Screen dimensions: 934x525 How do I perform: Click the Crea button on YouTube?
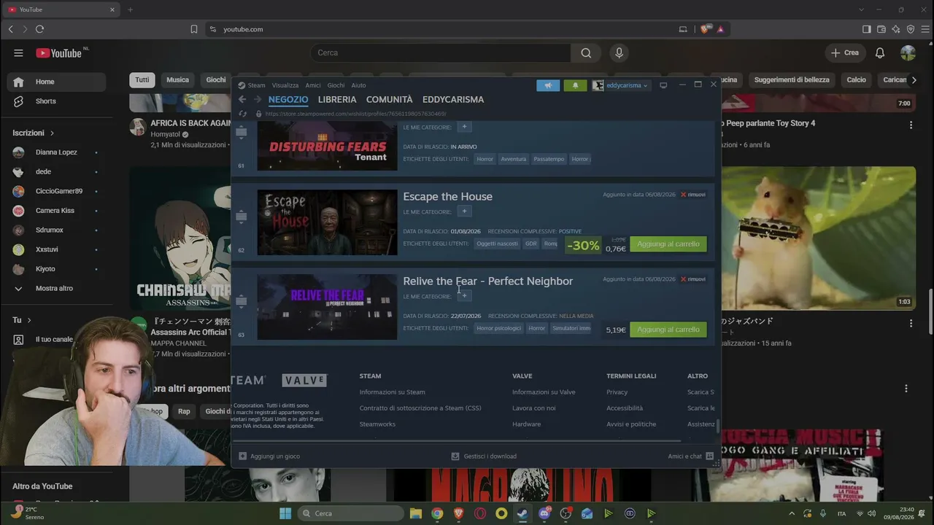[x=844, y=52]
